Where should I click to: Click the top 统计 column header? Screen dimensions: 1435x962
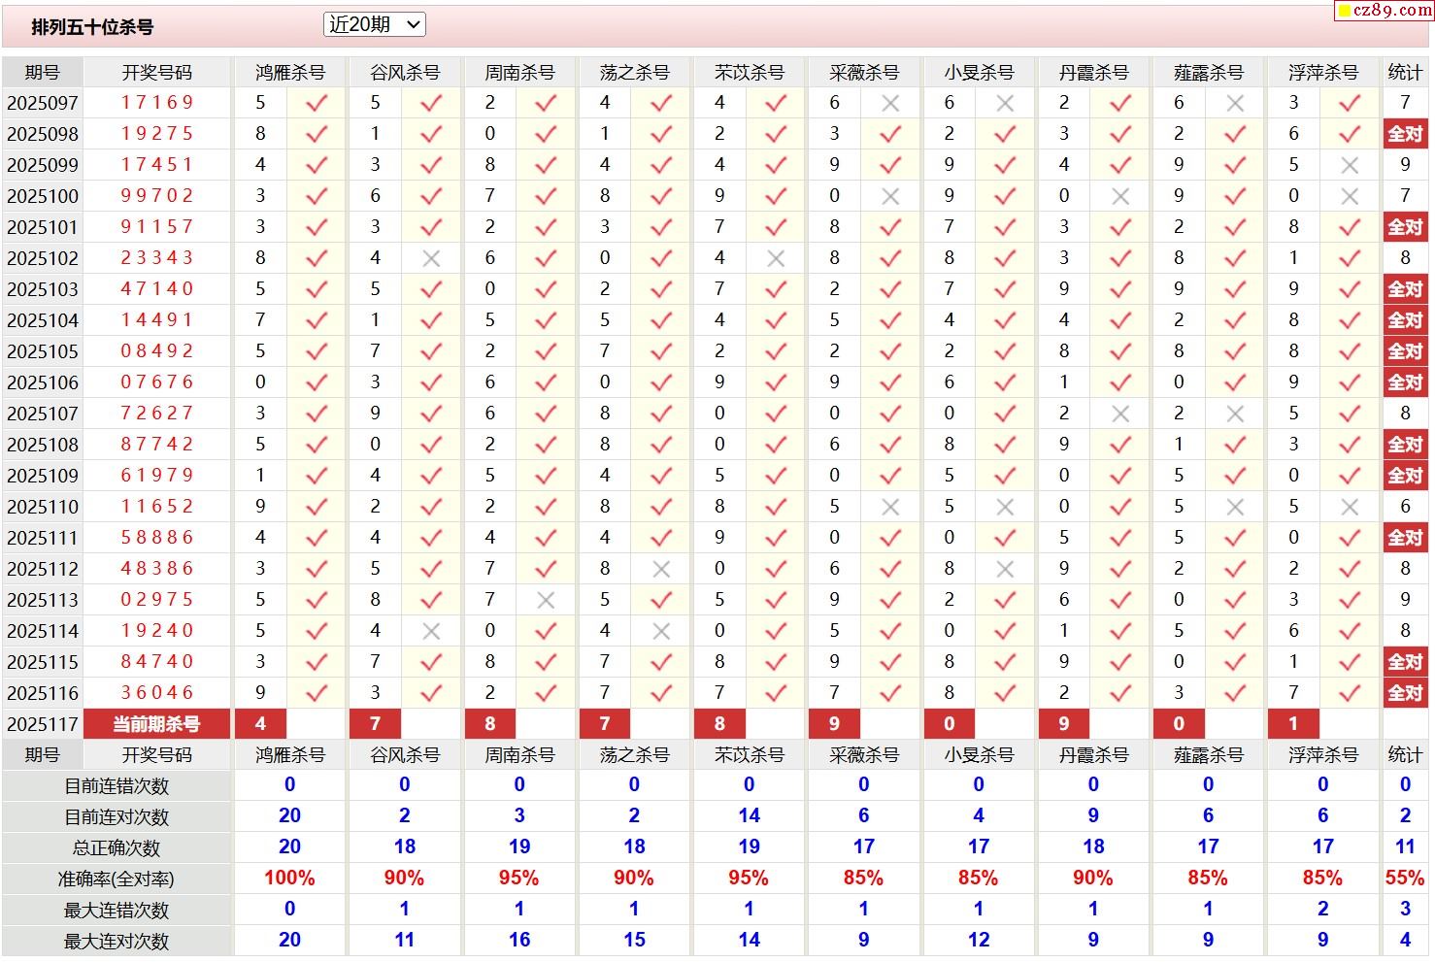pyautogui.click(x=1405, y=72)
